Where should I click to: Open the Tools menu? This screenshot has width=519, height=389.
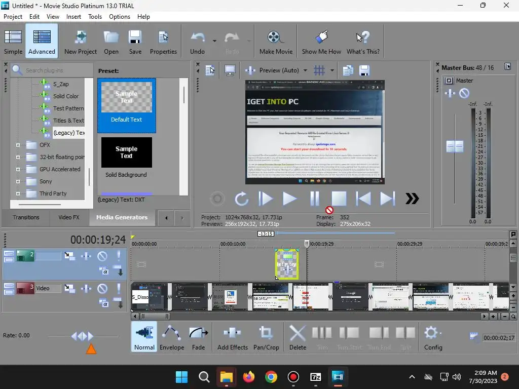(x=95, y=17)
